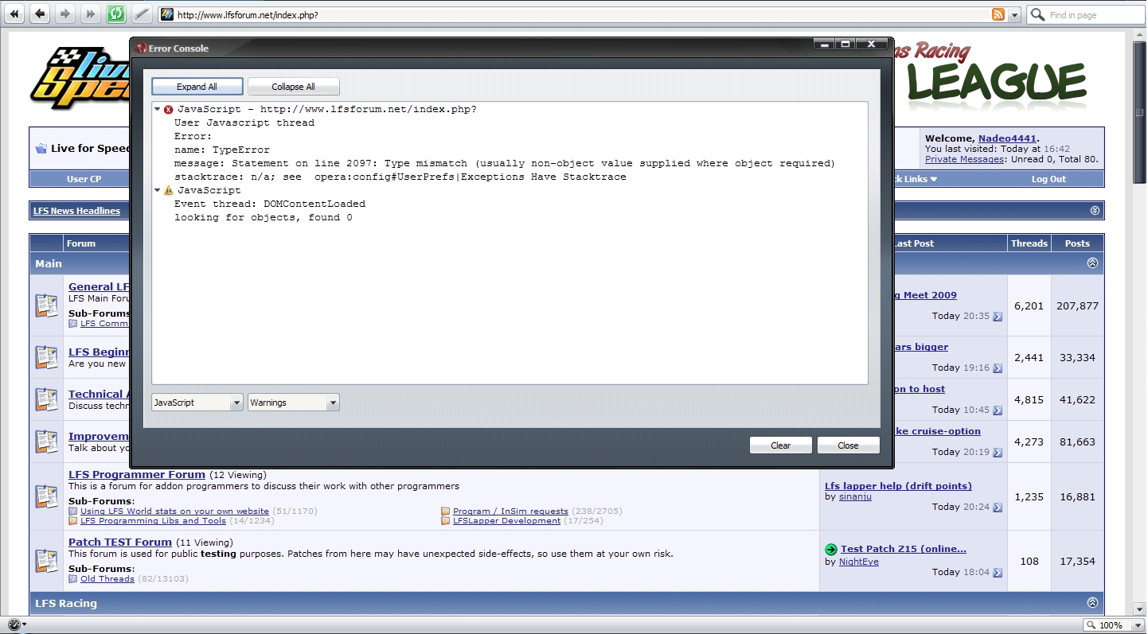Click inside the Find in page field
The width and height of the screenshot is (1148, 634).
[1095, 14]
